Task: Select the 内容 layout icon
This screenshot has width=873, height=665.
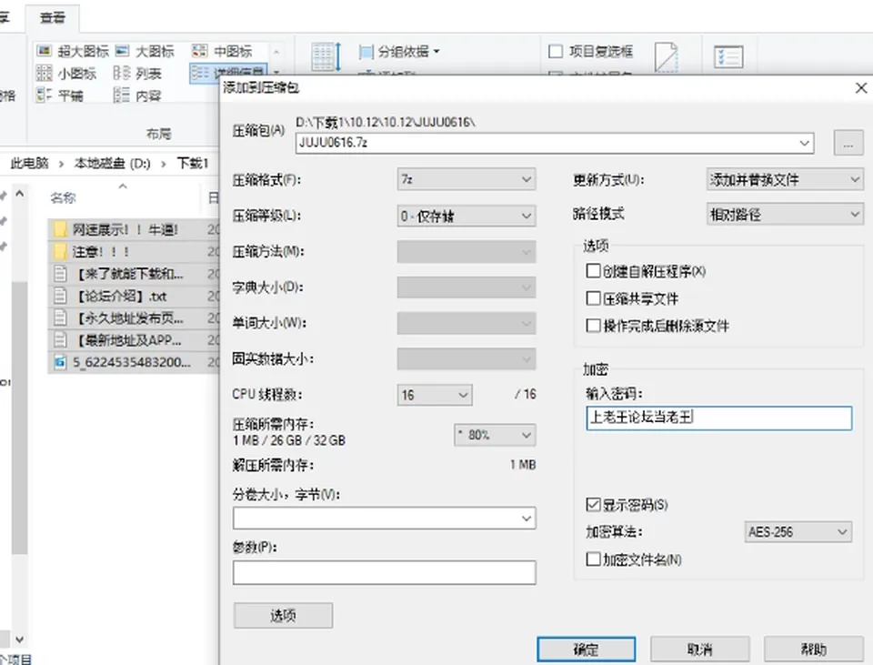Action: click(121, 96)
